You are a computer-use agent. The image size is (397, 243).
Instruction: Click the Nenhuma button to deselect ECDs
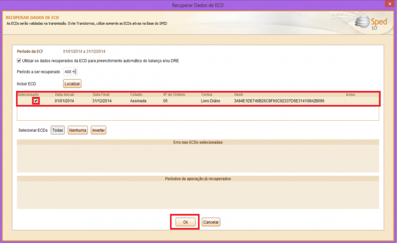click(x=77, y=130)
